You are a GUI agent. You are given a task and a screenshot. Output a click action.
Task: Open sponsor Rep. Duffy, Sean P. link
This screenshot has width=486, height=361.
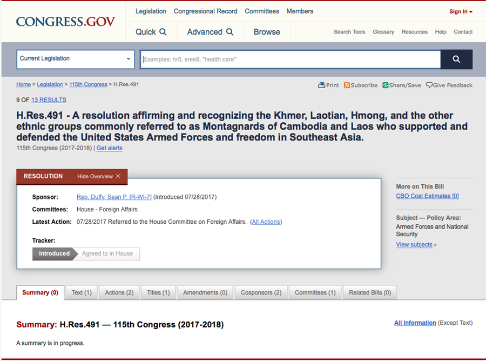114,197
